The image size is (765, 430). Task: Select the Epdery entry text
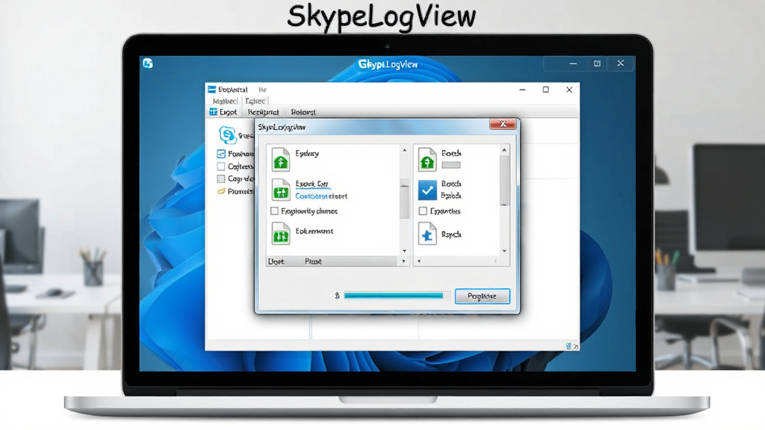[307, 154]
